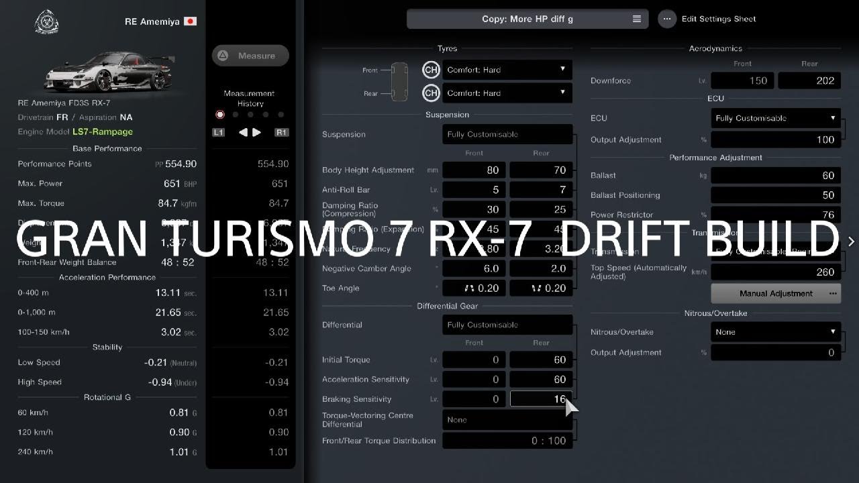
Task: Click rear toe-out angle icon
Action: click(536, 288)
